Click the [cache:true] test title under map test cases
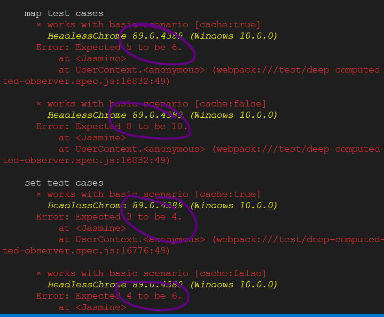 [148, 25]
